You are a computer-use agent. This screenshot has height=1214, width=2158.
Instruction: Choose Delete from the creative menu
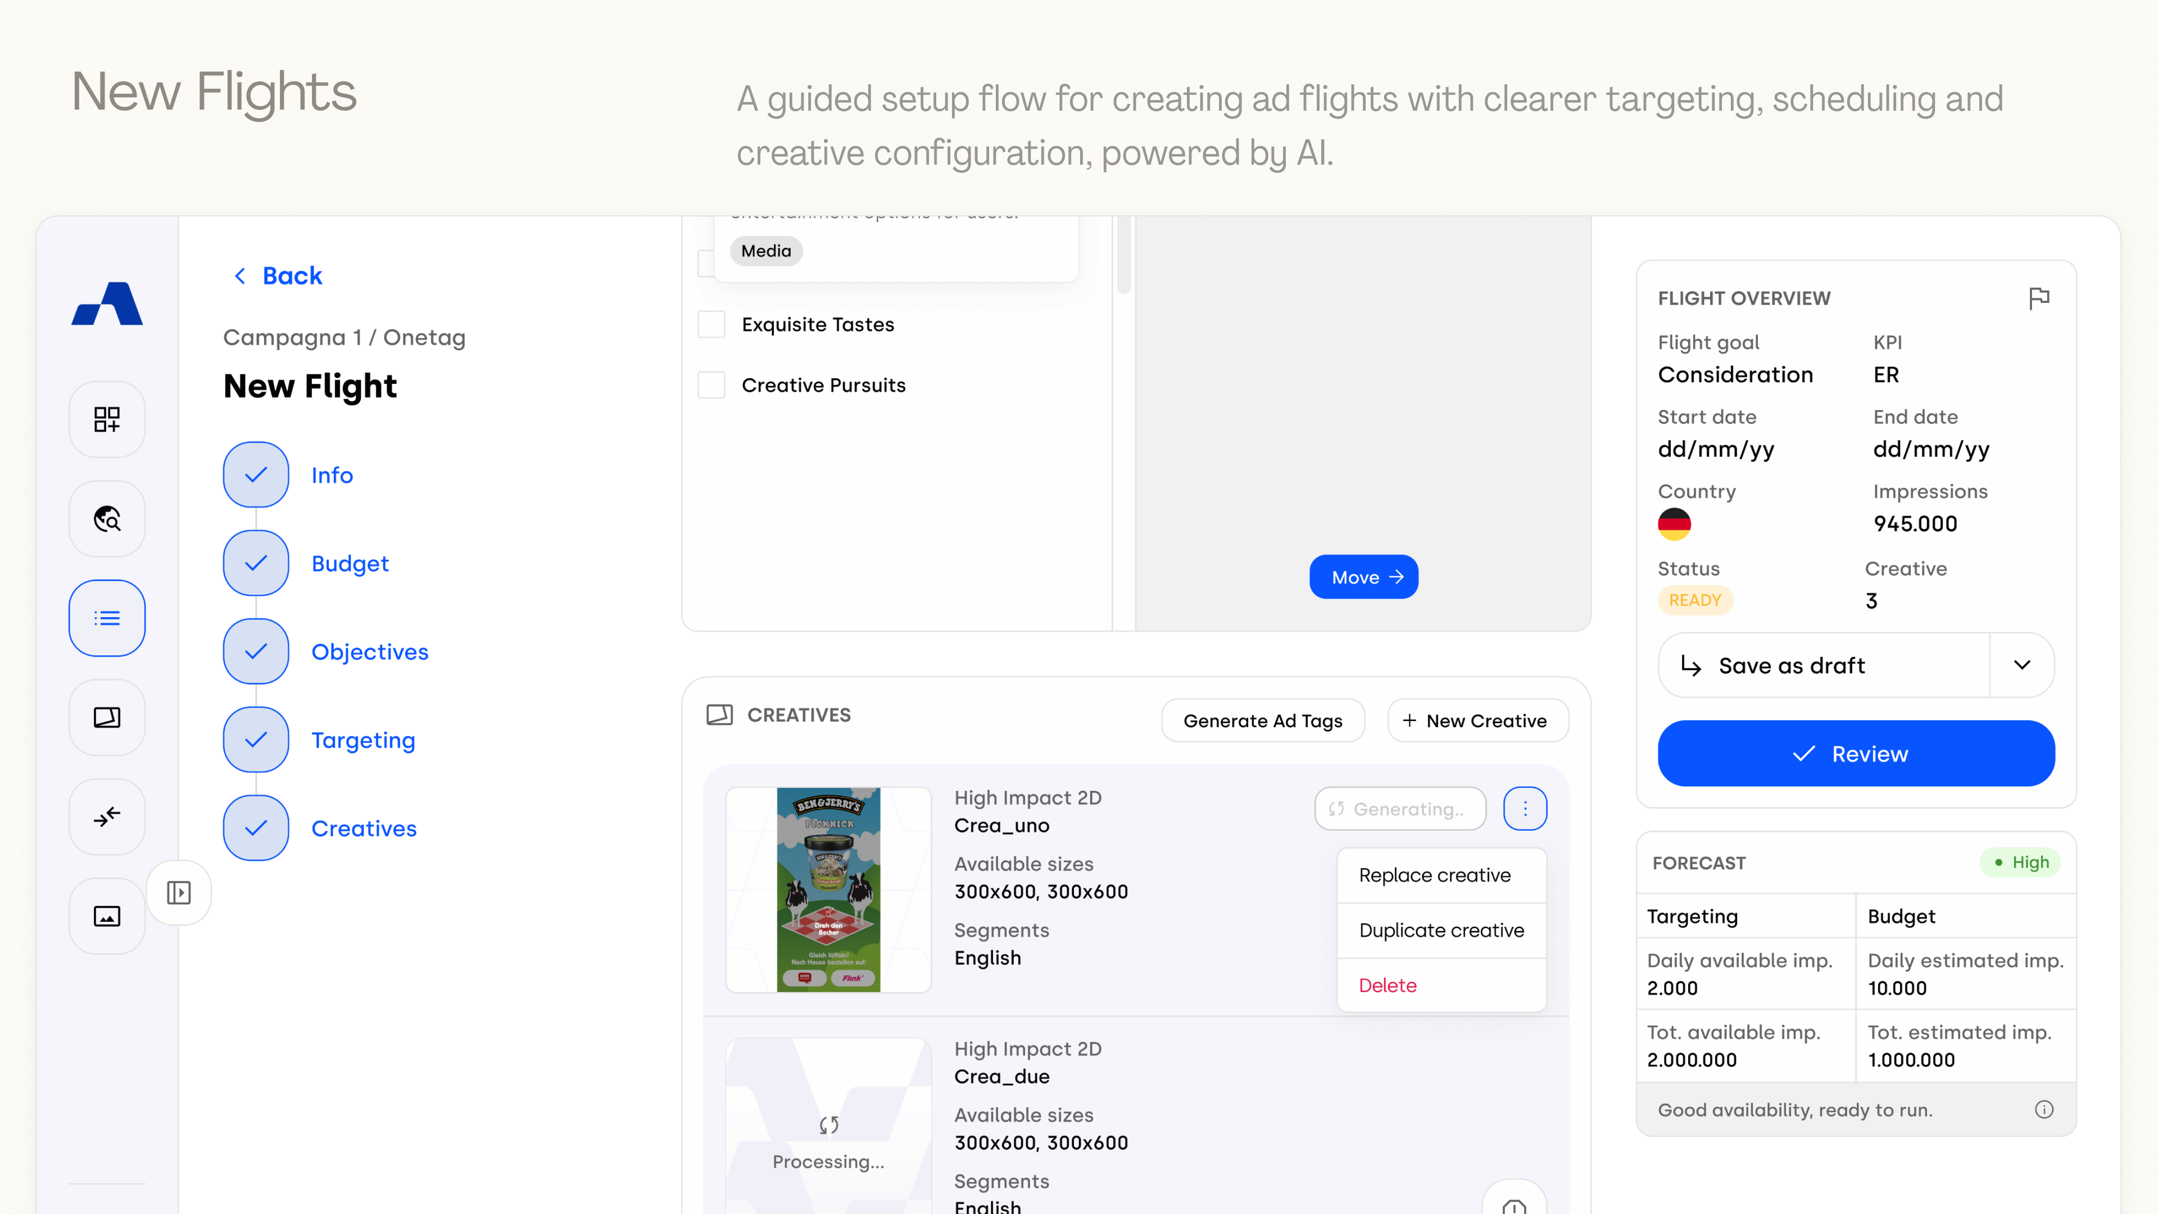pos(1441,985)
